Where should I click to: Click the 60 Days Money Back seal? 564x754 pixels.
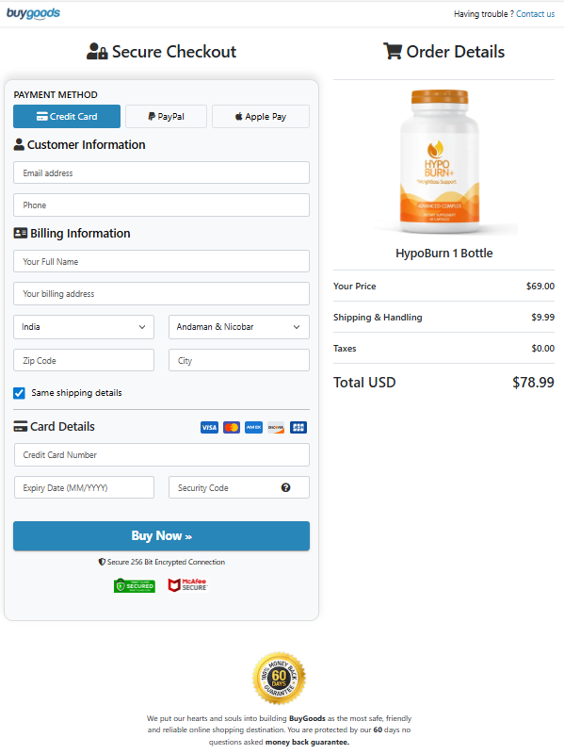[x=280, y=677]
